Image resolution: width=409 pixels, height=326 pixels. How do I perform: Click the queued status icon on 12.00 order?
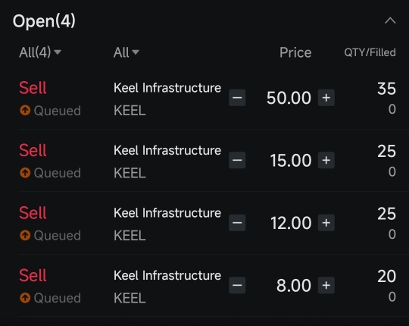[x=25, y=235]
